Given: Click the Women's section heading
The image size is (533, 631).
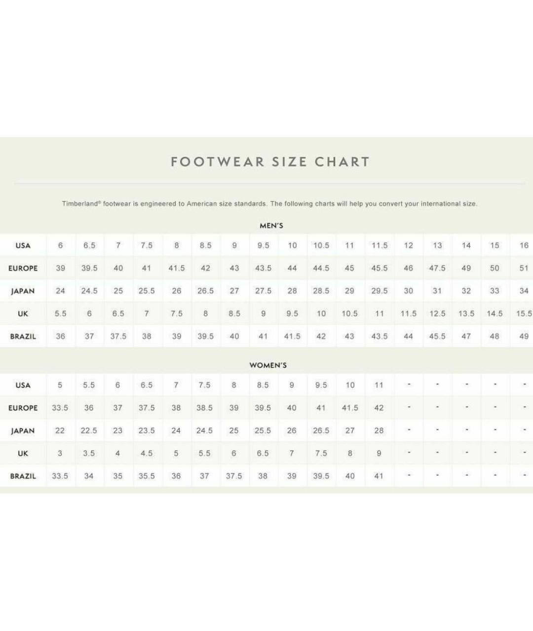Looking at the screenshot, I should (x=268, y=365).
